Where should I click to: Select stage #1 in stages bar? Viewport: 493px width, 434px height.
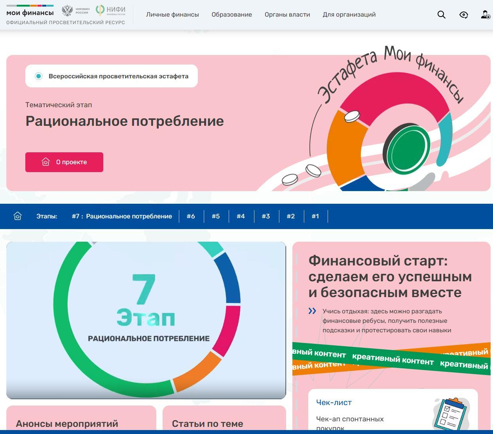(315, 216)
